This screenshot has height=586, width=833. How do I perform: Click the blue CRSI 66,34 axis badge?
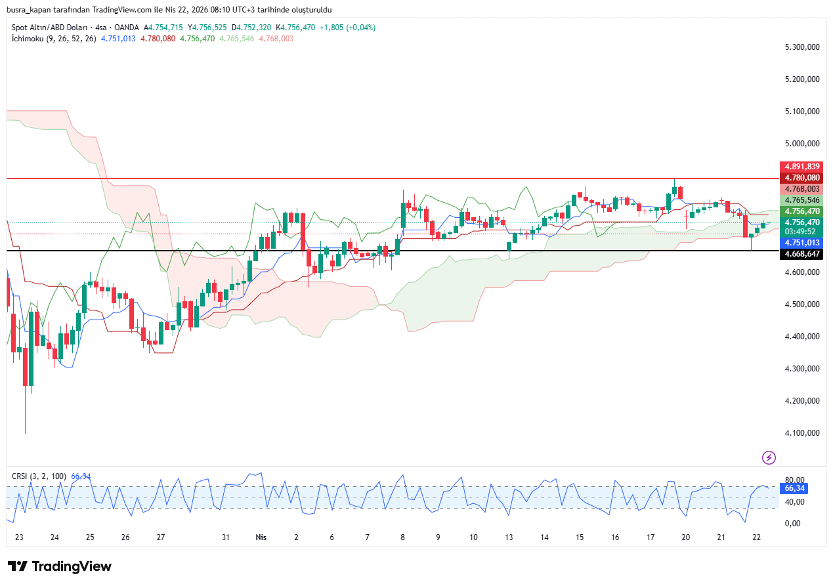794,488
